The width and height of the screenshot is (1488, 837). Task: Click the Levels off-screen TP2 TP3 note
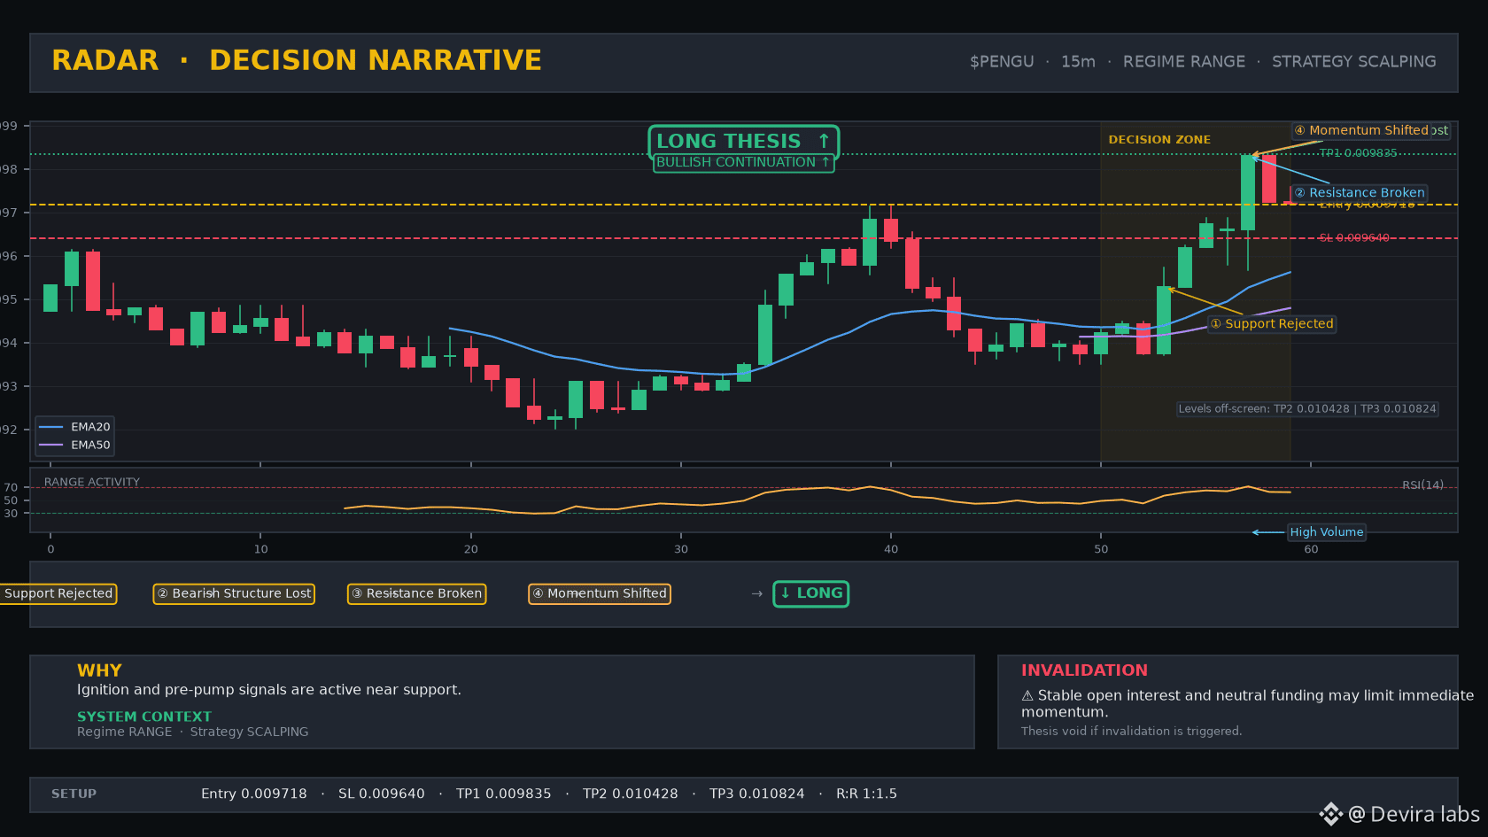[1307, 409]
